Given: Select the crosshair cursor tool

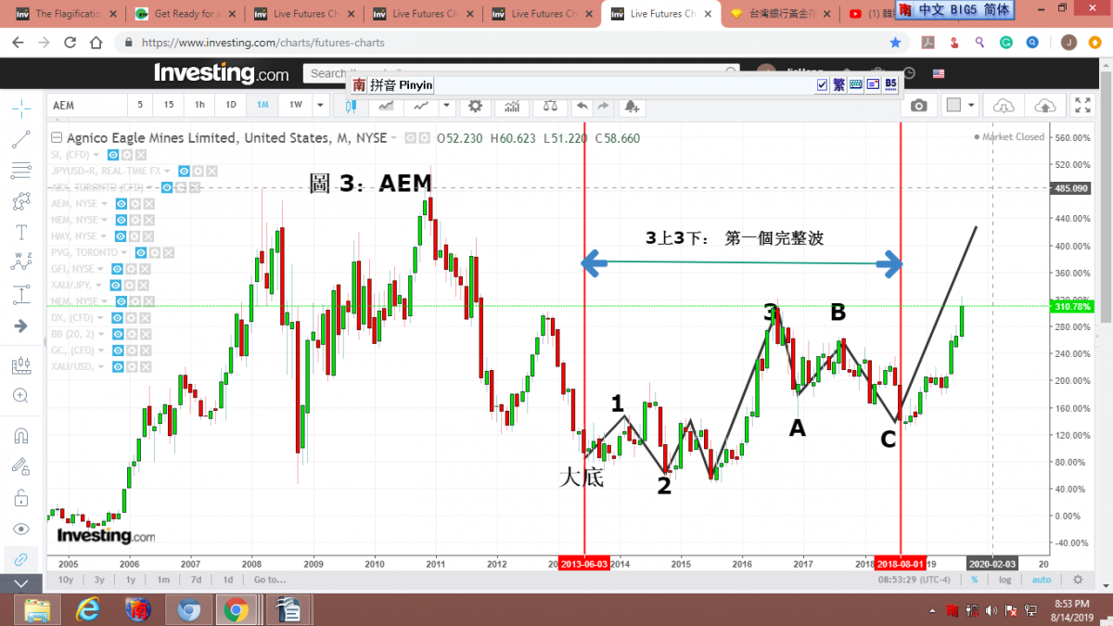Looking at the screenshot, I should point(20,109).
